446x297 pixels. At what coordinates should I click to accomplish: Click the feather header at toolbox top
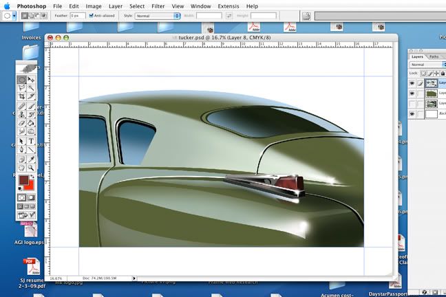coord(26,68)
